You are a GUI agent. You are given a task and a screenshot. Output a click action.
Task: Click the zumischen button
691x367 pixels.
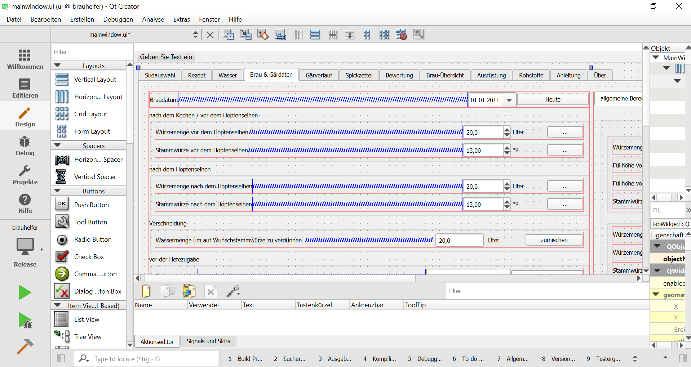coord(554,240)
